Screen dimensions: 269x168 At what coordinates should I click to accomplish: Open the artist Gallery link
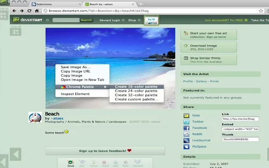pos(201,81)
